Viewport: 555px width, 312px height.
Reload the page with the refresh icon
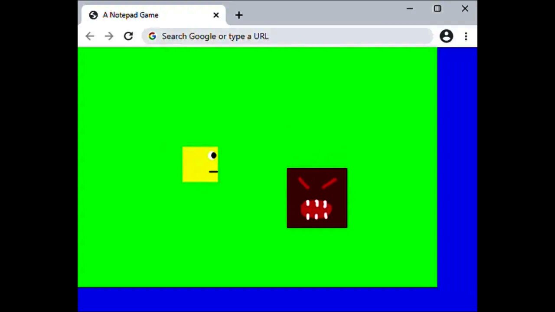point(128,36)
